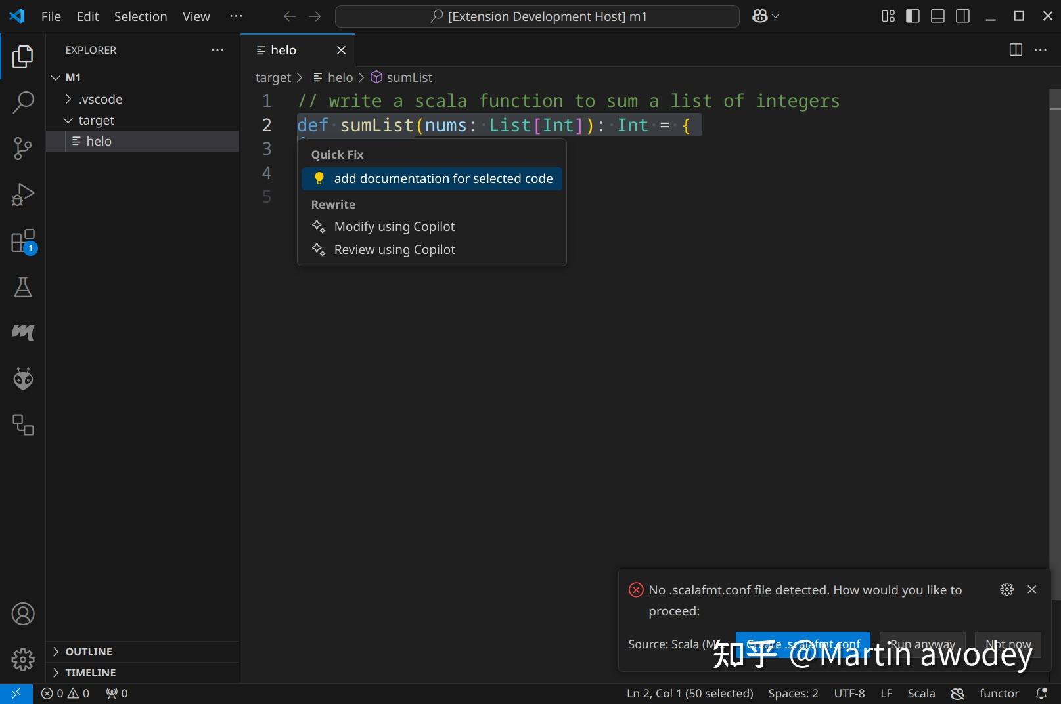This screenshot has height=704, width=1061.
Task: Toggle the primary sidebar visibility
Action: 913,16
